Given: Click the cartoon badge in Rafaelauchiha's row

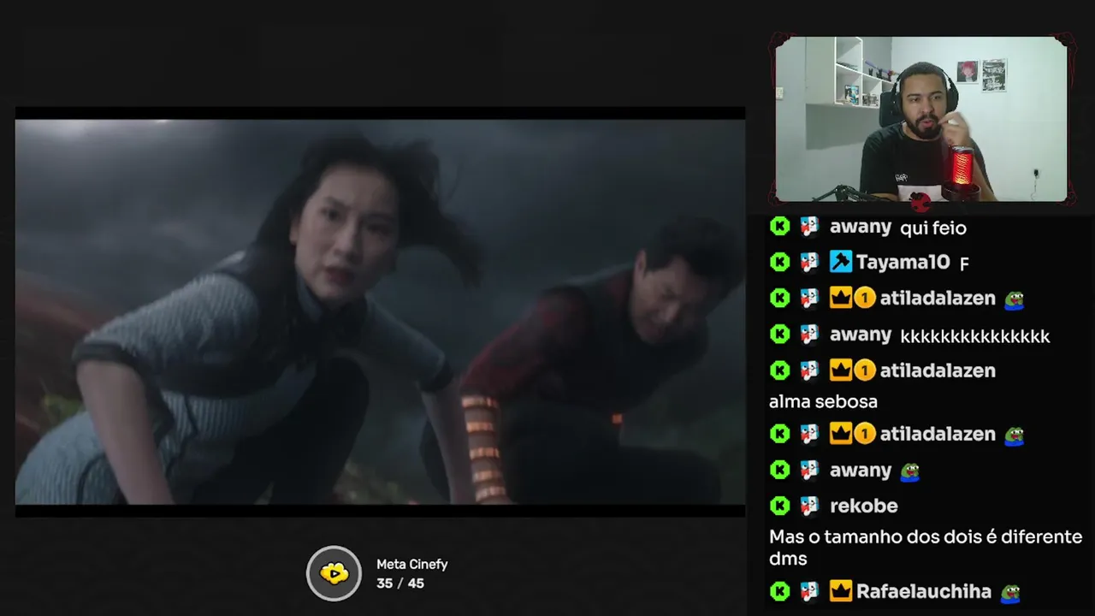Looking at the screenshot, I should click(x=809, y=591).
